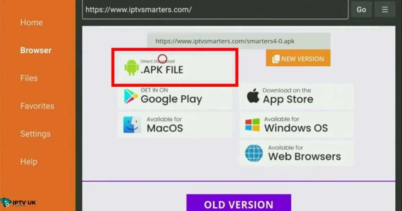The height and width of the screenshot is (211, 402).
Task: Click the Windows logo icon
Action: (252, 125)
